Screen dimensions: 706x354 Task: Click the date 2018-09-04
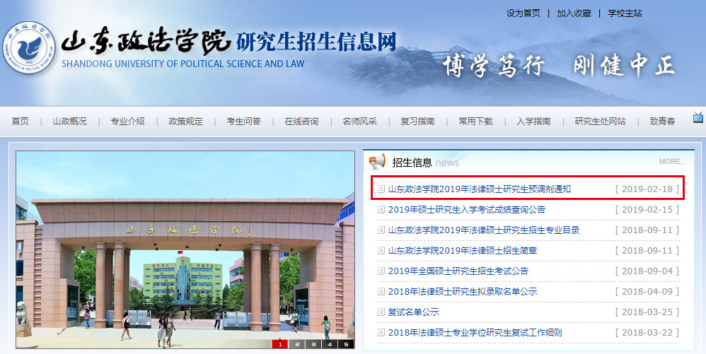(647, 271)
